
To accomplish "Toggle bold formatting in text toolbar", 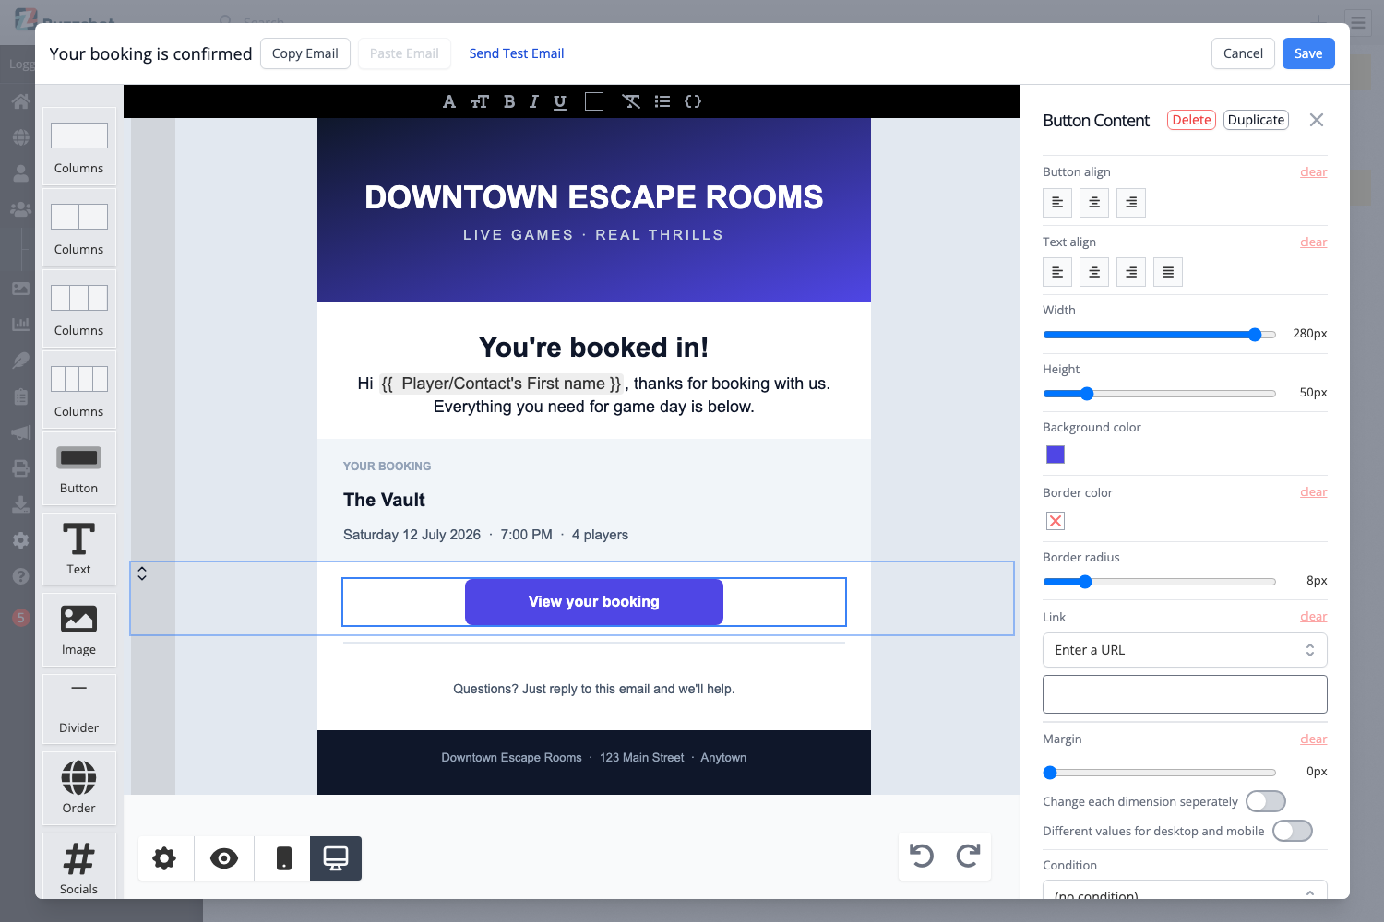I will (509, 101).
